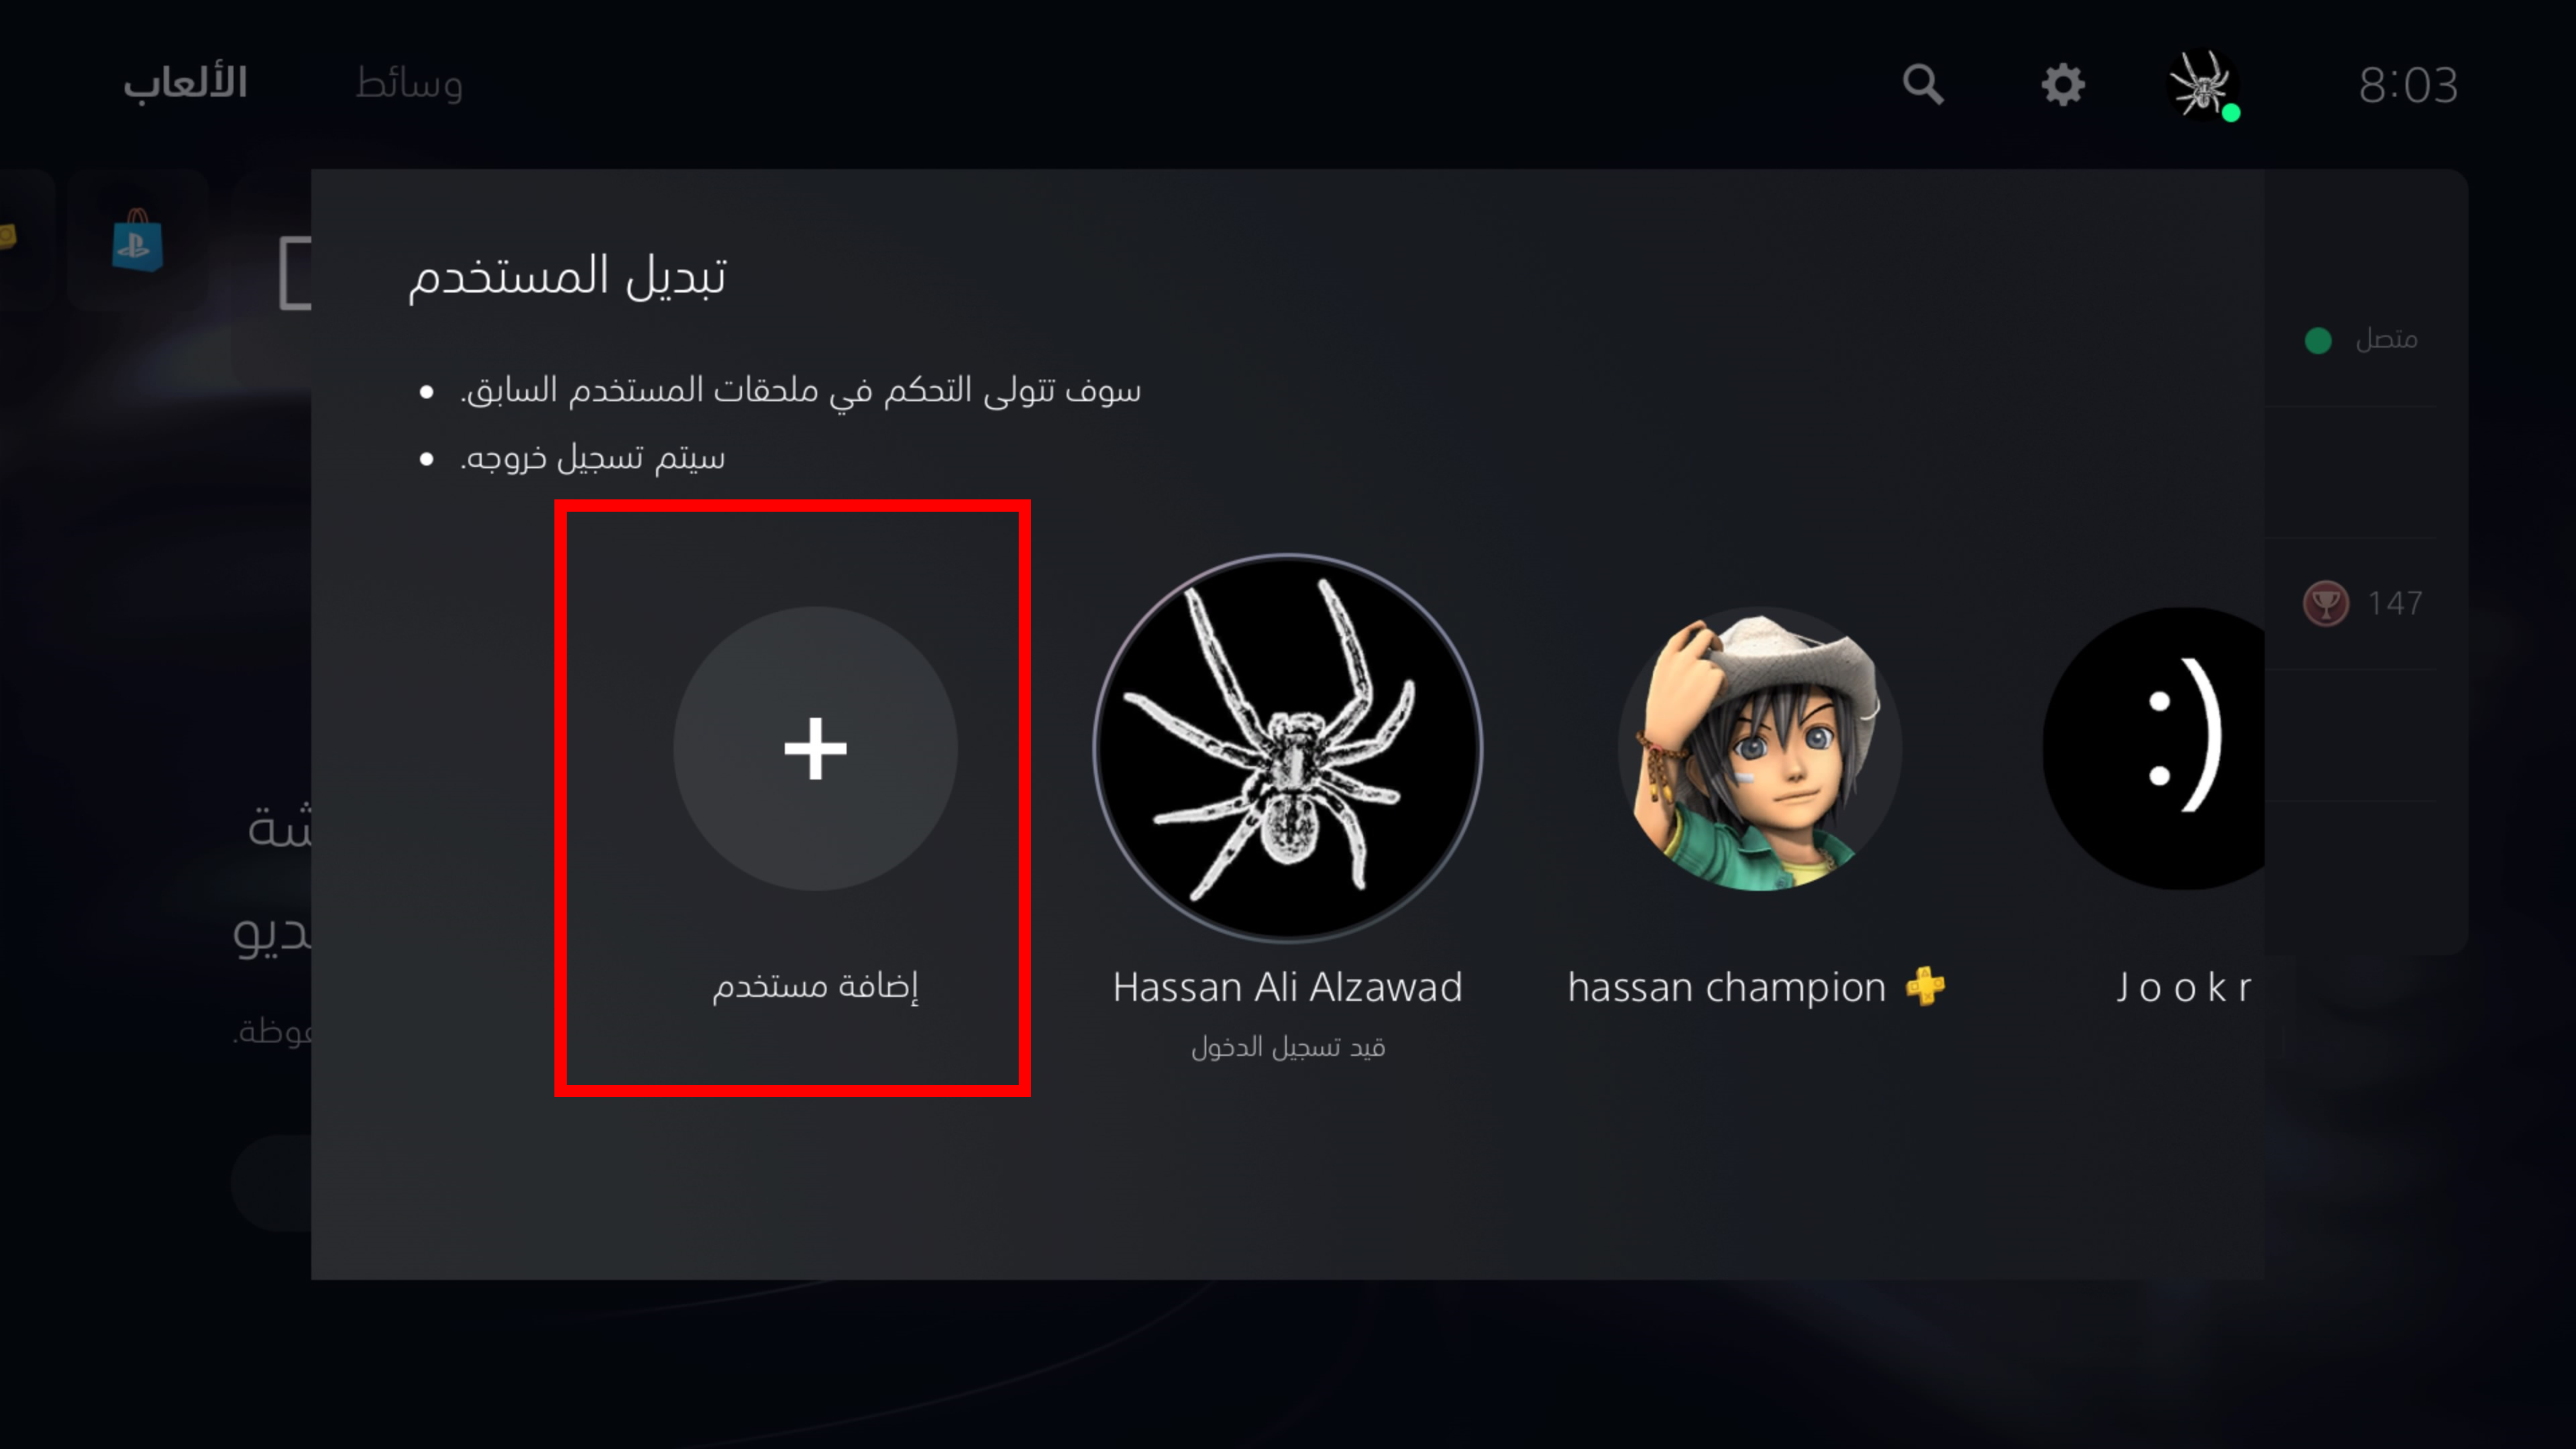Switch to the وسائط media tab

pos(409,84)
